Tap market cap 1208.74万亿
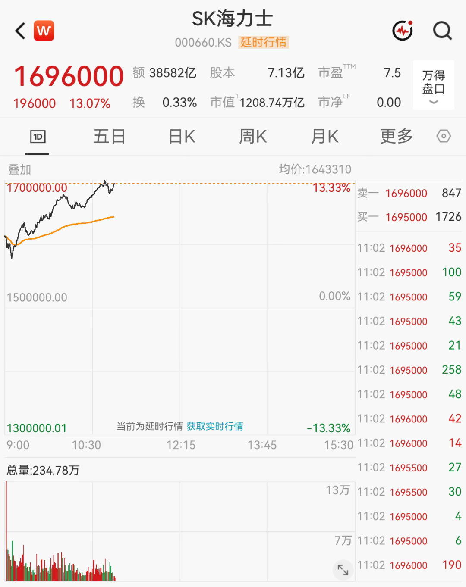The width and height of the screenshot is (466, 587). coord(272,103)
